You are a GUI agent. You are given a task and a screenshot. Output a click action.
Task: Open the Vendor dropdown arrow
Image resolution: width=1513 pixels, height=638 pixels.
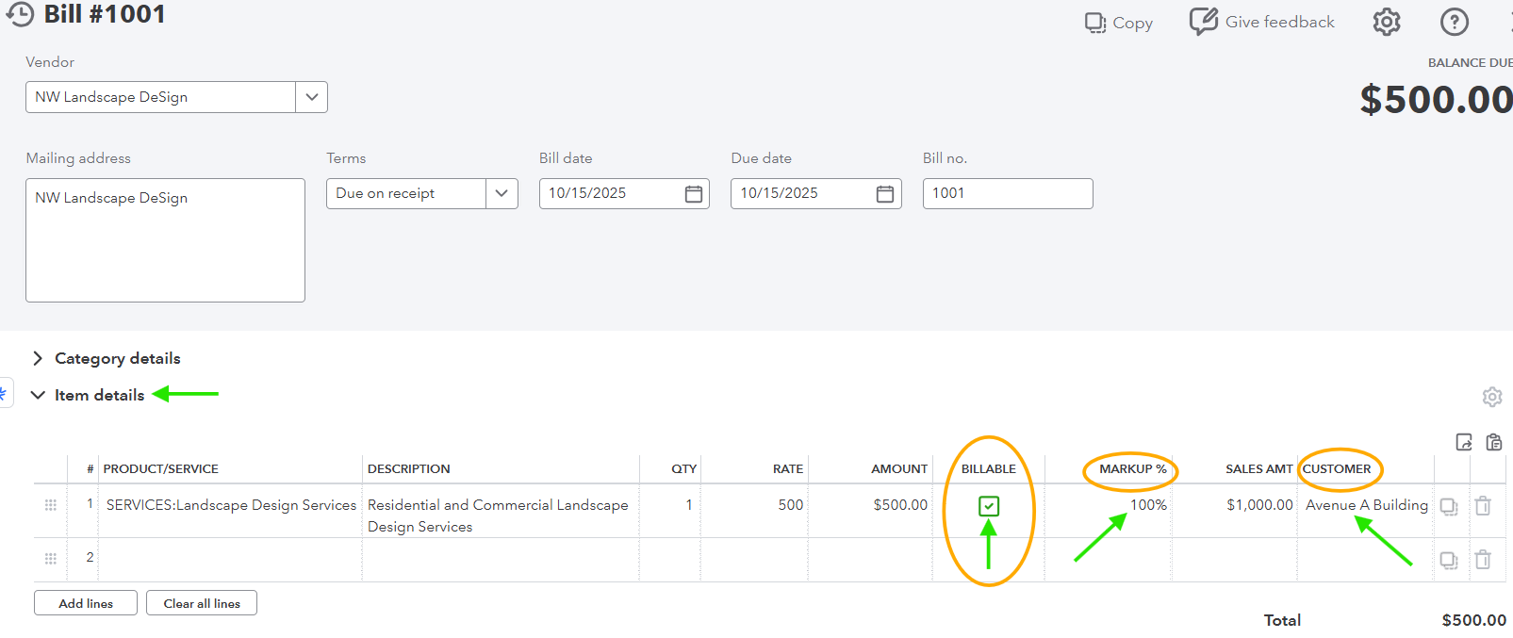[x=311, y=97]
